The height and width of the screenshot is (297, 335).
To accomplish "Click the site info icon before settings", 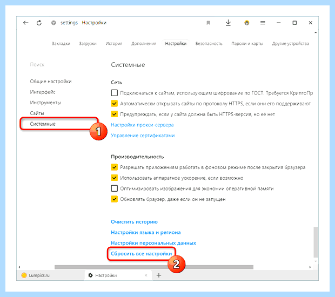I will (x=53, y=23).
